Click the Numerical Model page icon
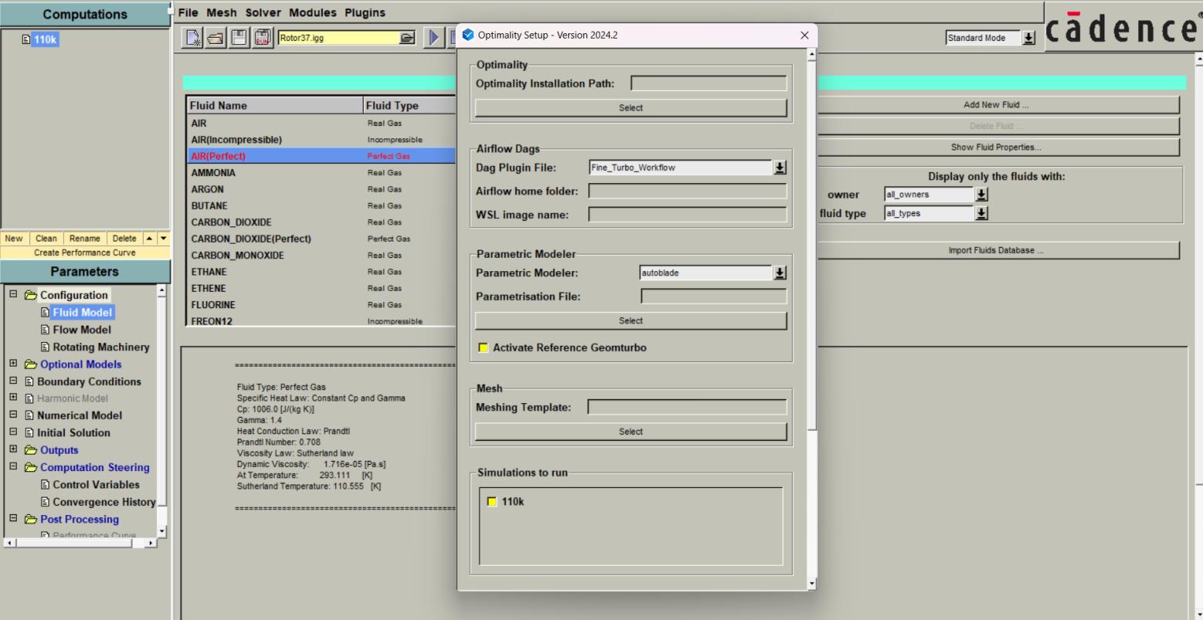The height and width of the screenshot is (620, 1203). [x=29, y=415]
